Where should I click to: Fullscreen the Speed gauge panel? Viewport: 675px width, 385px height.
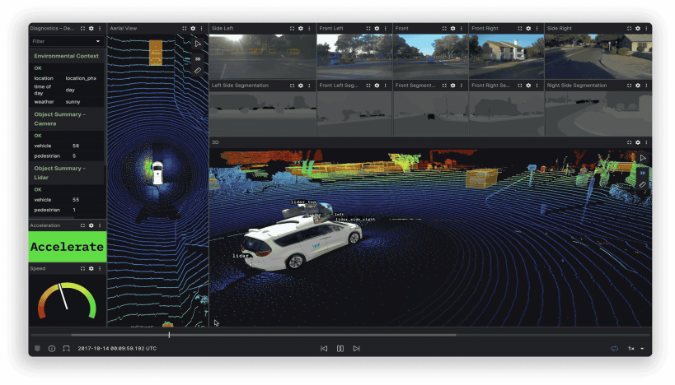[x=82, y=268]
